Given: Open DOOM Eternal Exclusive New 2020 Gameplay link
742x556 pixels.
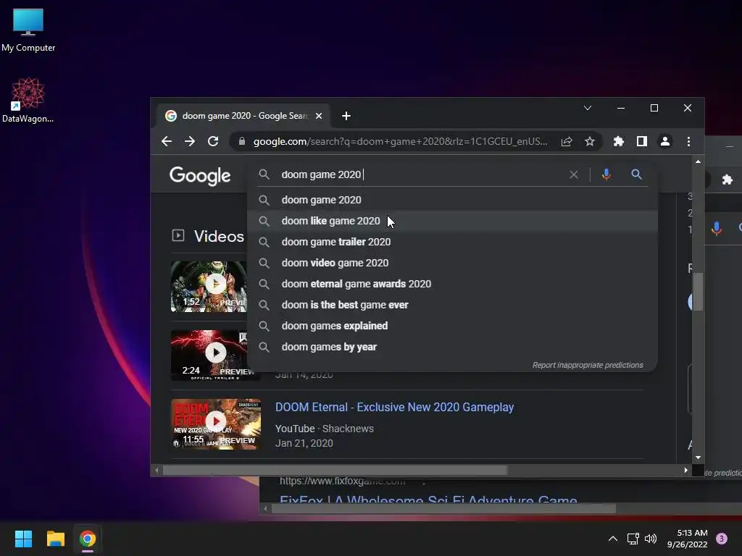Looking at the screenshot, I should point(395,407).
